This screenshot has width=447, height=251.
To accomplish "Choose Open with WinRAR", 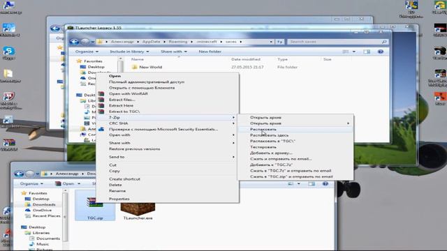I will (129, 93).
